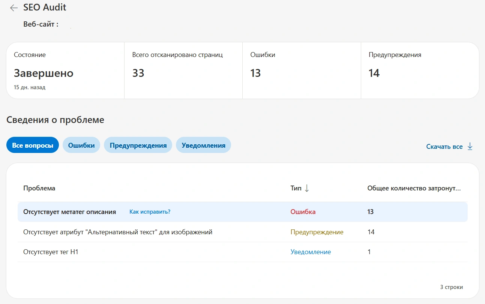485x304 pixels.
Task: Click the Состояние Завершено card
Action: coord(65,70)
